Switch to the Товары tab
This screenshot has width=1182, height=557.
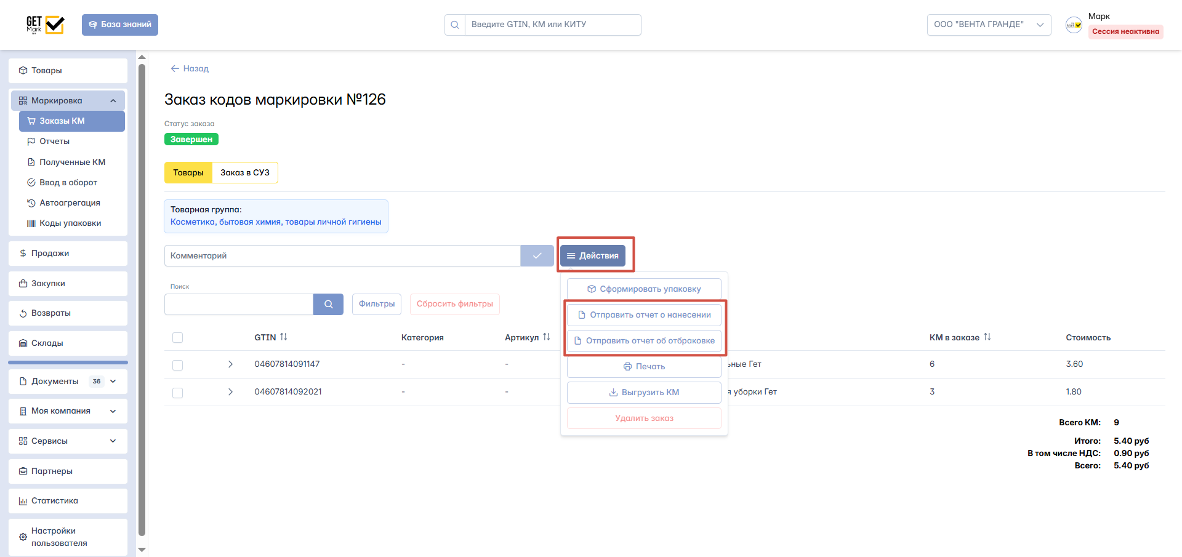tap(188, 173)
